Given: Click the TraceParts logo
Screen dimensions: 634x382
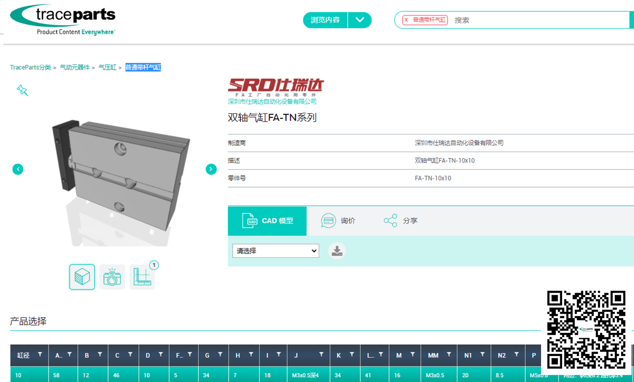Looking at the screenshot, I should point(62,20).
